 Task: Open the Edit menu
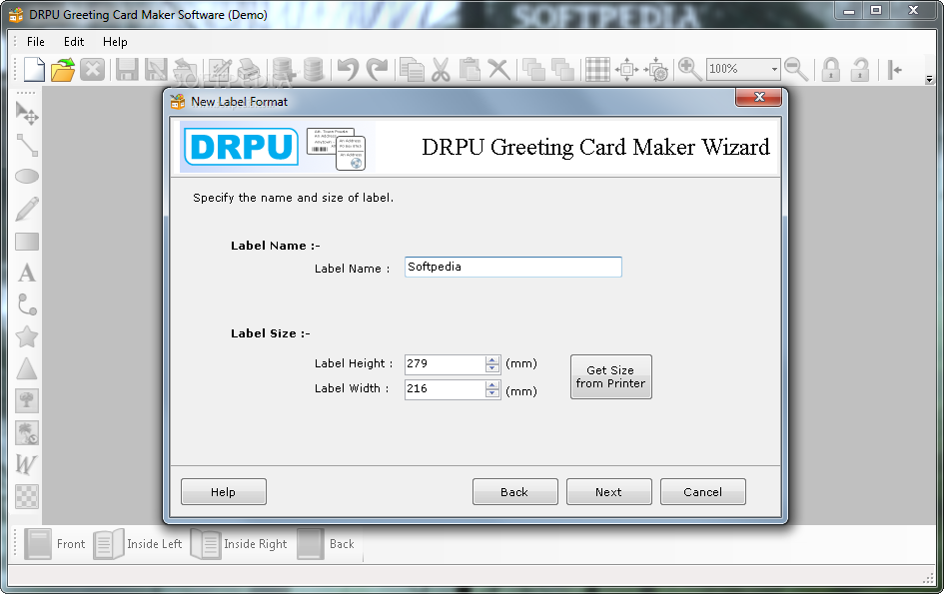tap(74, 42)
